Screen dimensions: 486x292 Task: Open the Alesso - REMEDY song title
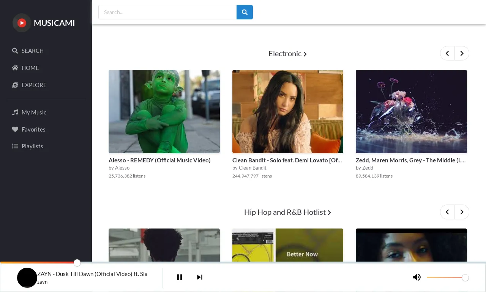pos(159,160)
